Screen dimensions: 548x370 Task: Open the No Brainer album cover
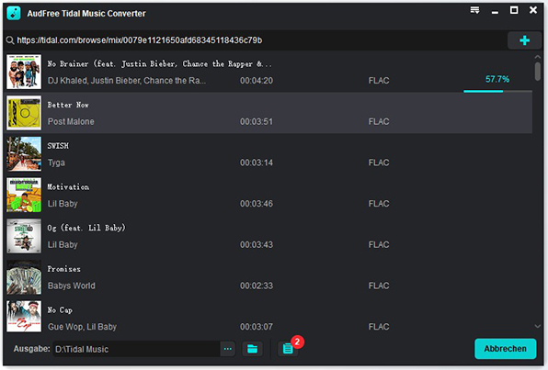(x=24, y=72)
